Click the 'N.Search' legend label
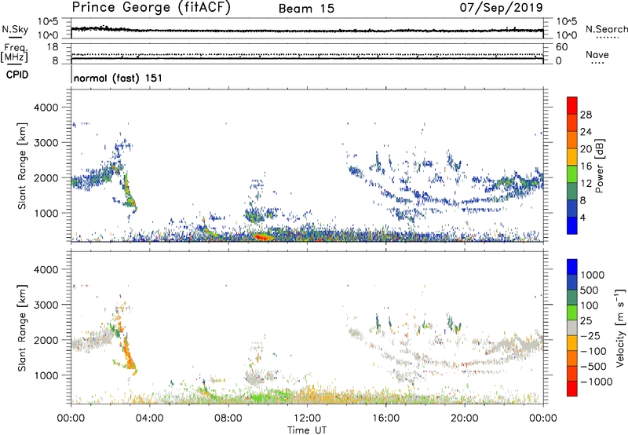This screenshot has width=628, height=435. pos(606,29)
